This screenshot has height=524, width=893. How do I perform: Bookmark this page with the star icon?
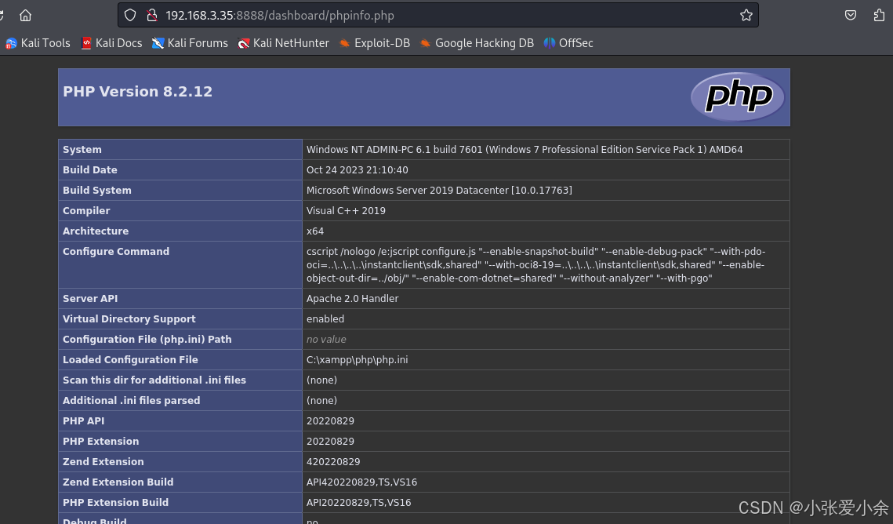point(746,16)
